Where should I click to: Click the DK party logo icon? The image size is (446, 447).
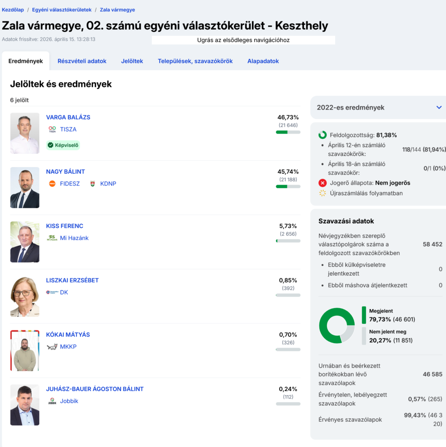(51, 292)
